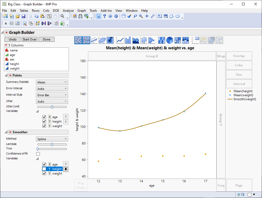Choose the Heatmap element icon
Image resolution: width=262 pixels, height=198 pixels.
[x=161, y=40]
